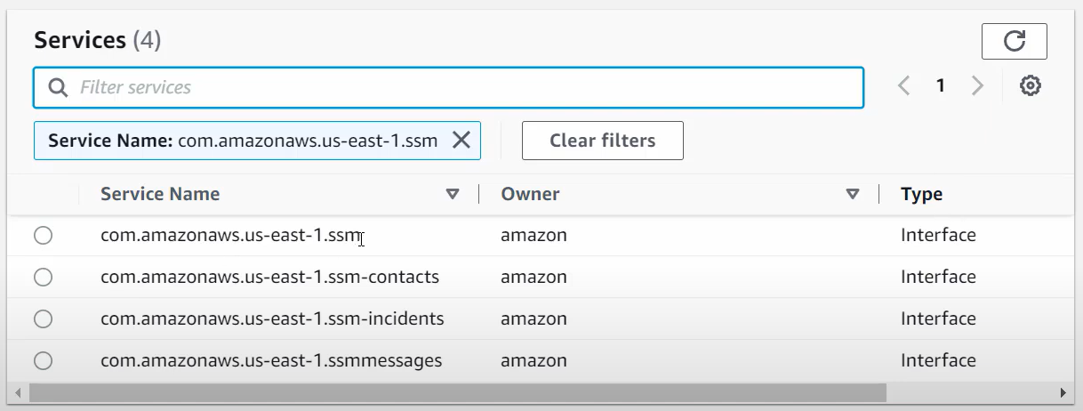The image size is (1083, 411).
Task: Focus the Filter services search field
Action: pos(448,87)
